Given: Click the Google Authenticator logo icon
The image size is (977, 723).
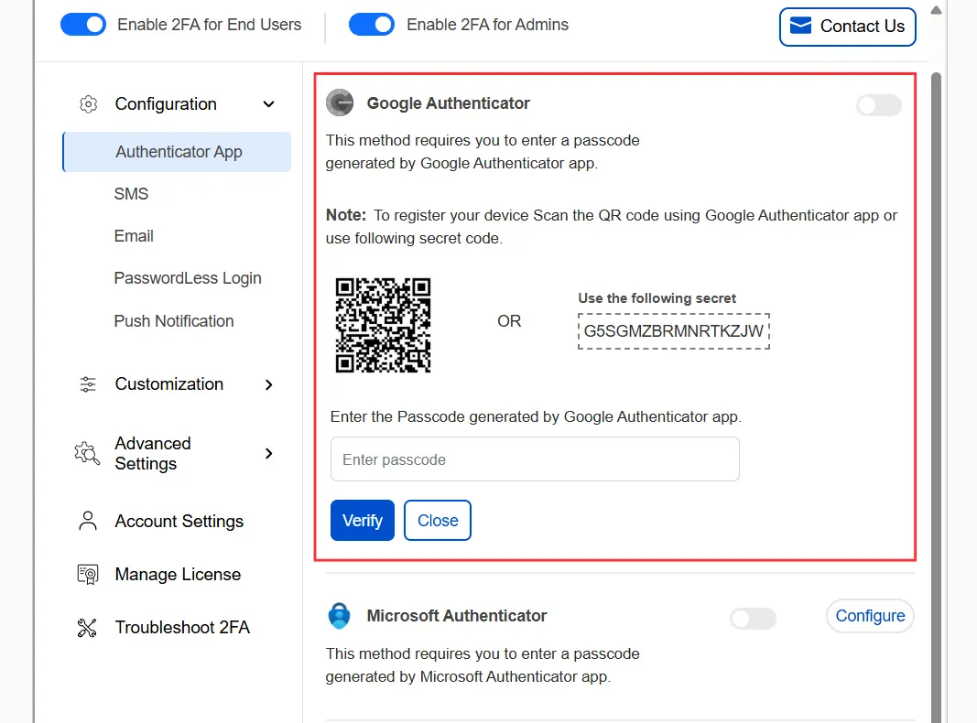Looking at the screenshot, I should (x=340, y=103).
